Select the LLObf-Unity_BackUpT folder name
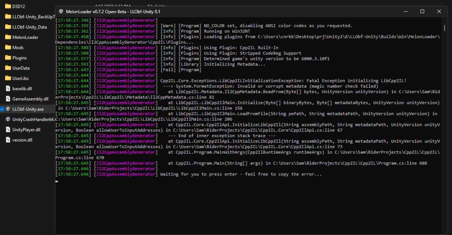This screenshot has width=452, height=235. (x=34, y=17)
